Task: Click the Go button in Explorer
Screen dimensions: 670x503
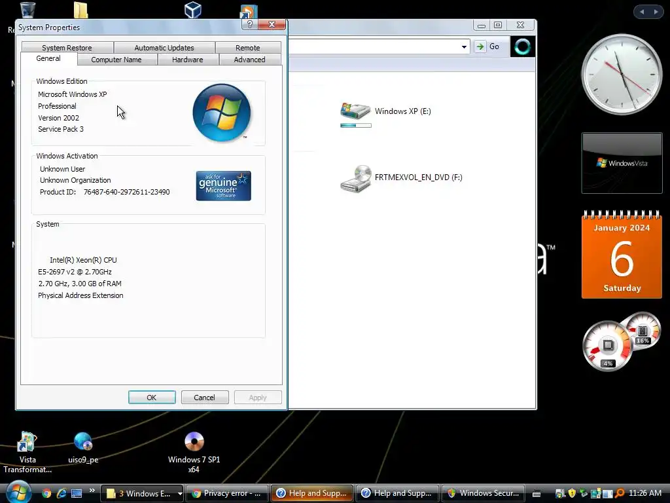Action: coord(487,47)
